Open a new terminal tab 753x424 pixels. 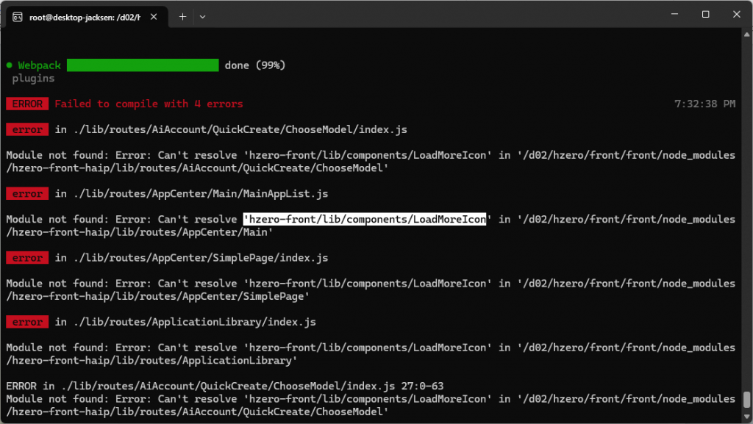coord(182,17)
